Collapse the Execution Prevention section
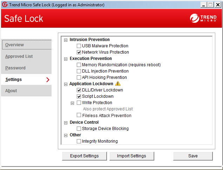 (x=66, y=59)
